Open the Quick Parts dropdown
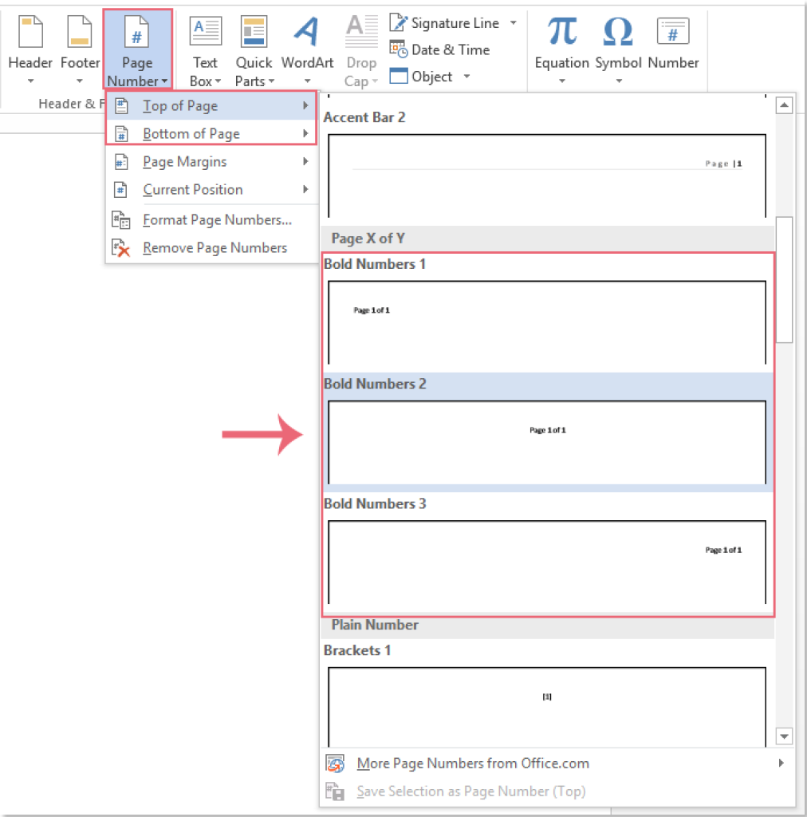This screenshot has width=807, height=817. coord(254,48)
